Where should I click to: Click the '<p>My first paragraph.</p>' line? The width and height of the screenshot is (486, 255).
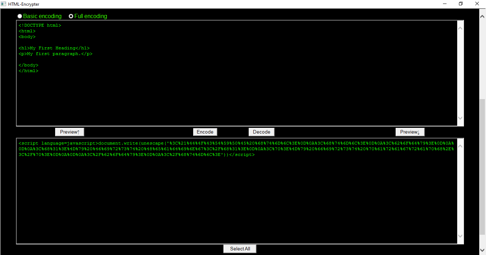pos(56,54)
